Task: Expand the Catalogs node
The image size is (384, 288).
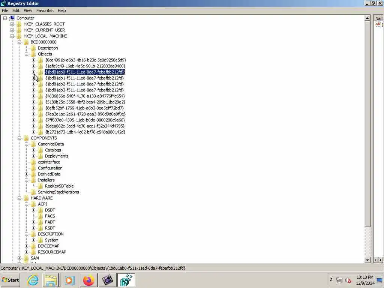Action: pos(33,150)
